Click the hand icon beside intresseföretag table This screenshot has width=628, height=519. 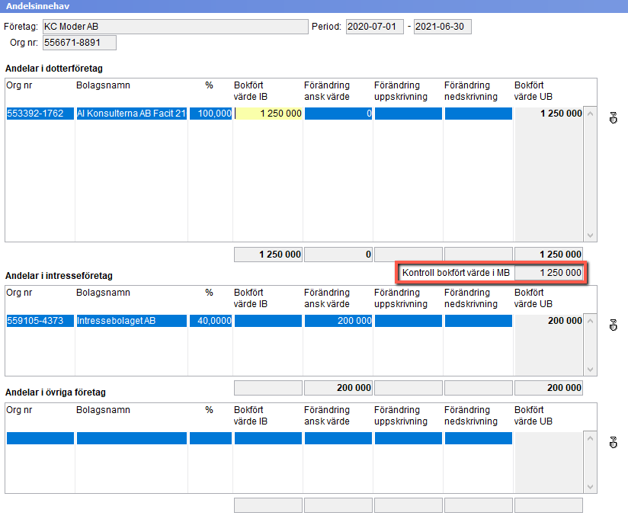(614, 325)
